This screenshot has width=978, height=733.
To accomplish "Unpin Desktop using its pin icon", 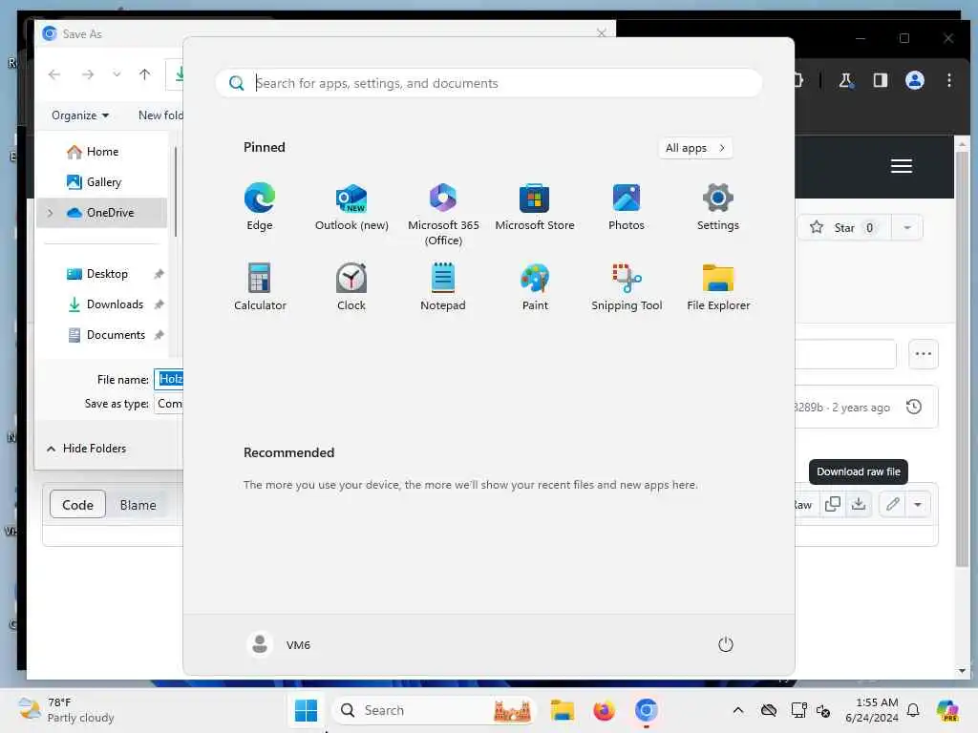I will point(159,274).
